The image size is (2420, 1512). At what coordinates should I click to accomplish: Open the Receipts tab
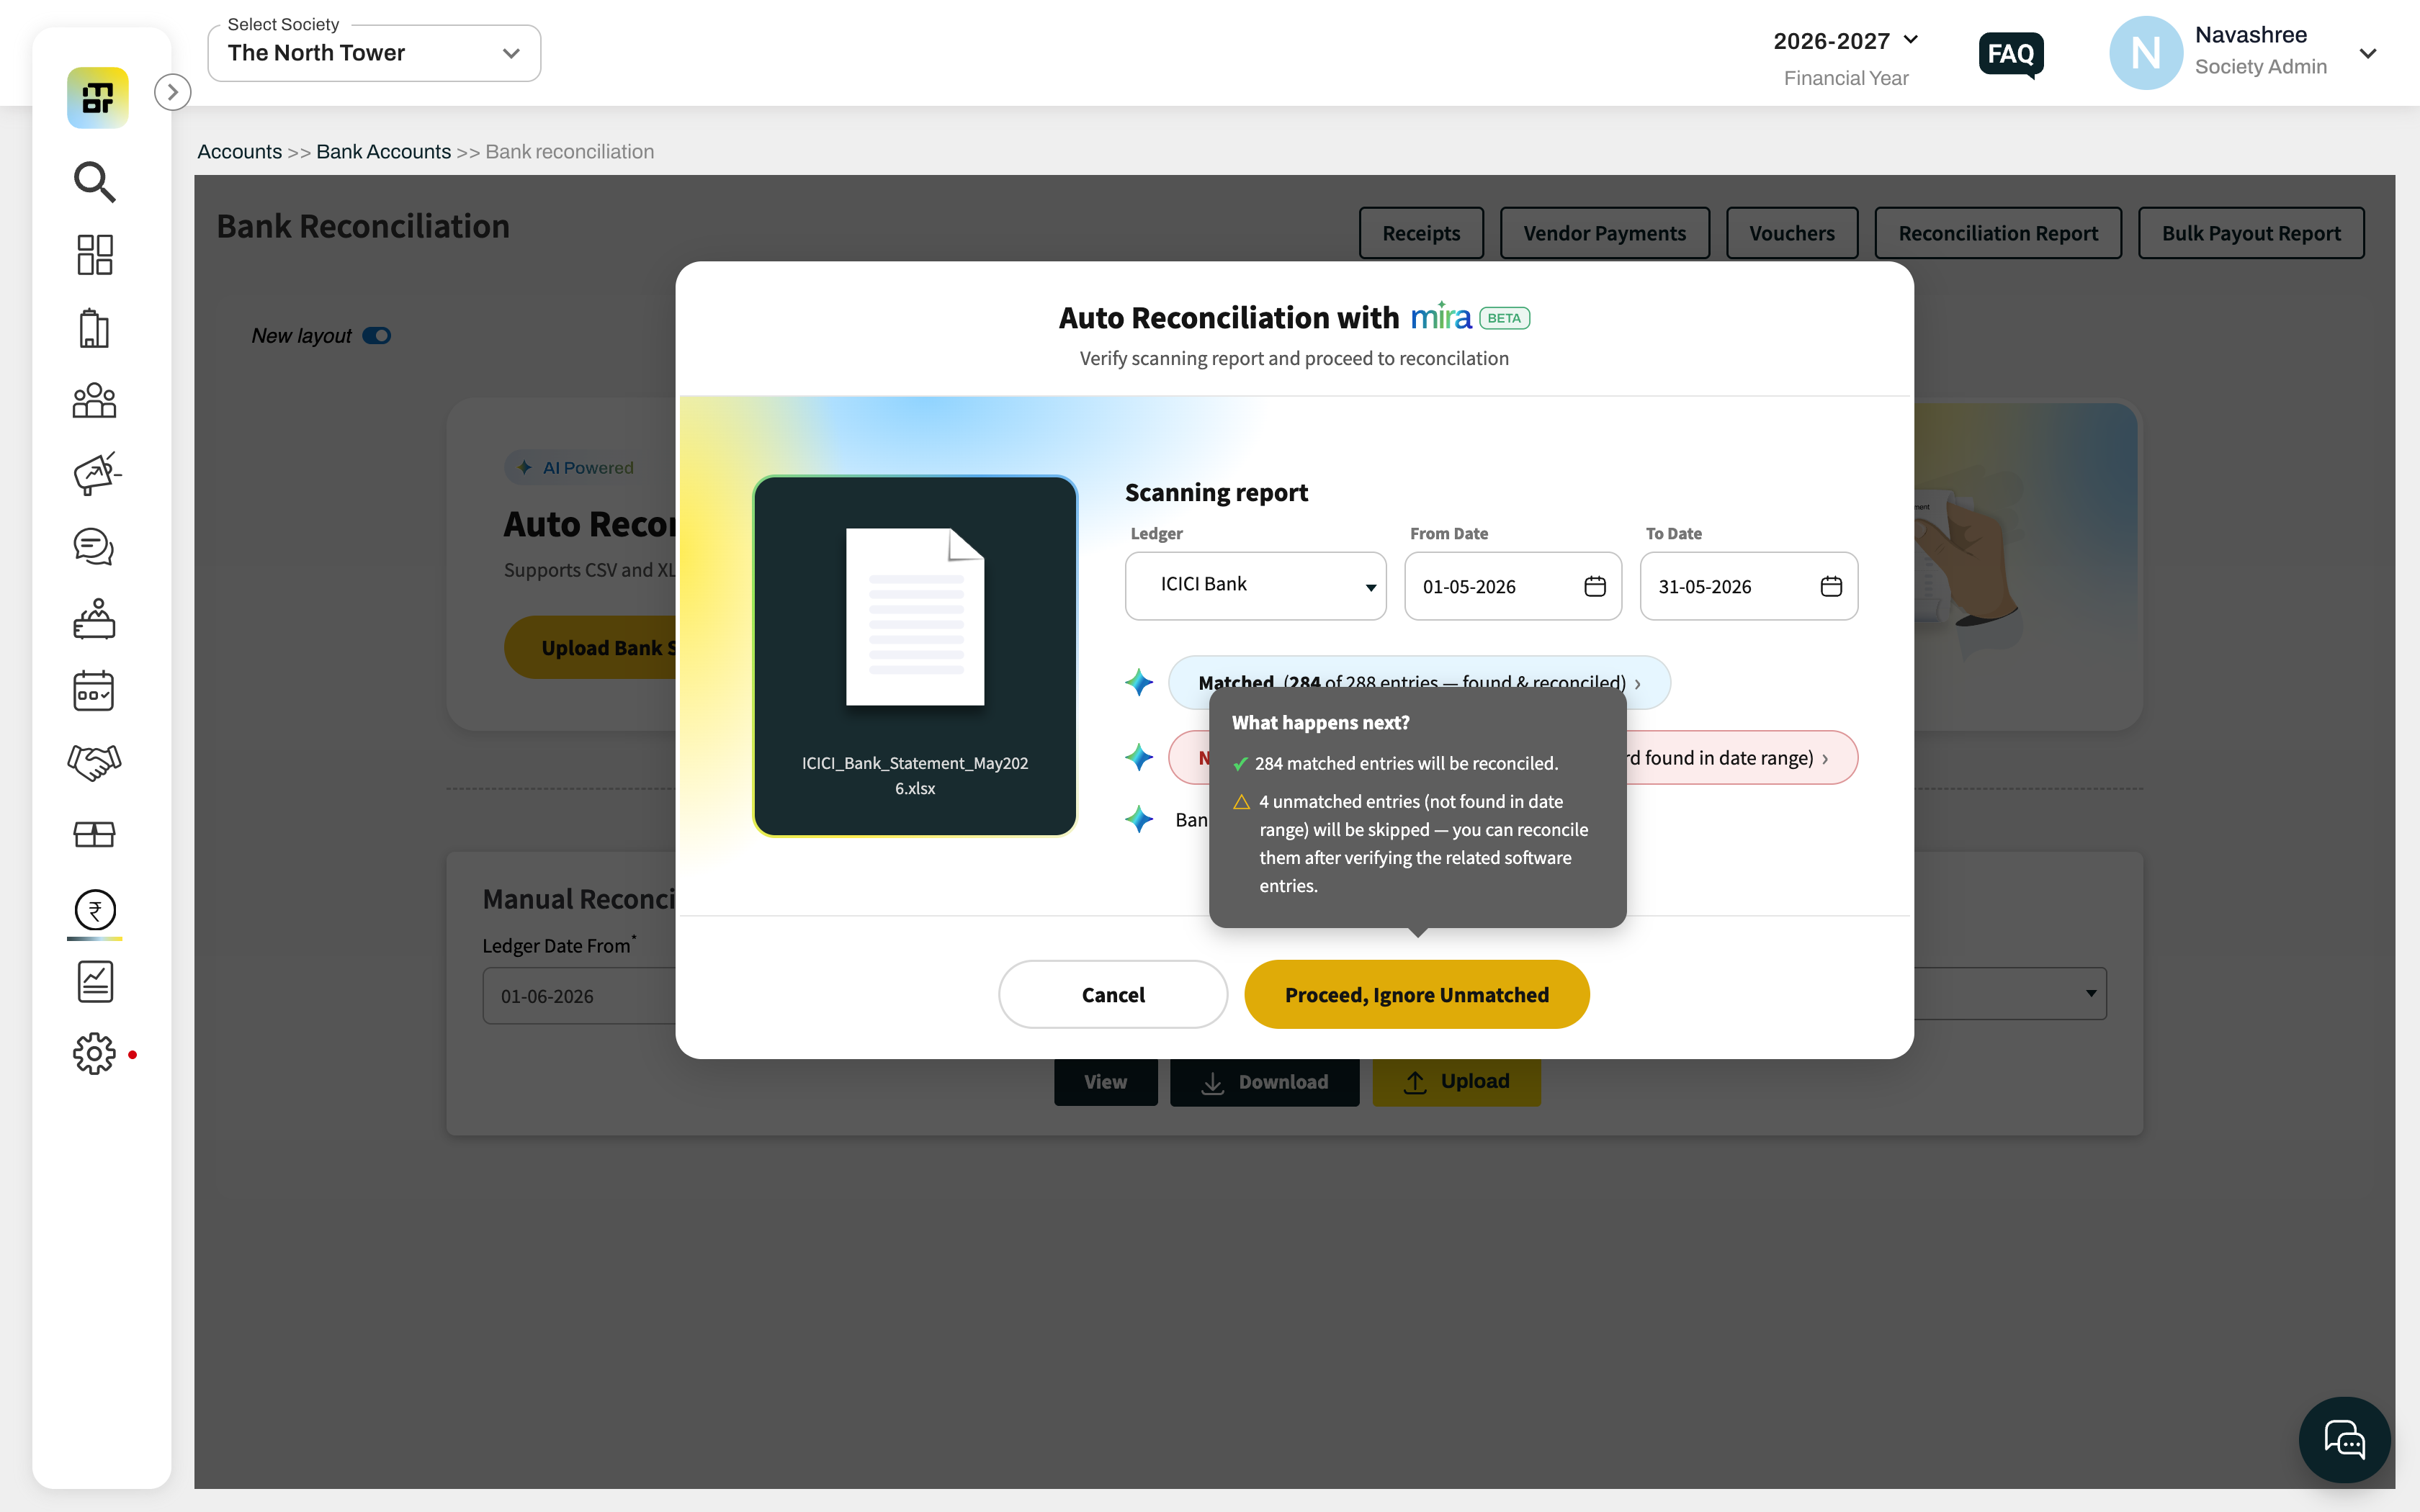(x=1421, y=233)
